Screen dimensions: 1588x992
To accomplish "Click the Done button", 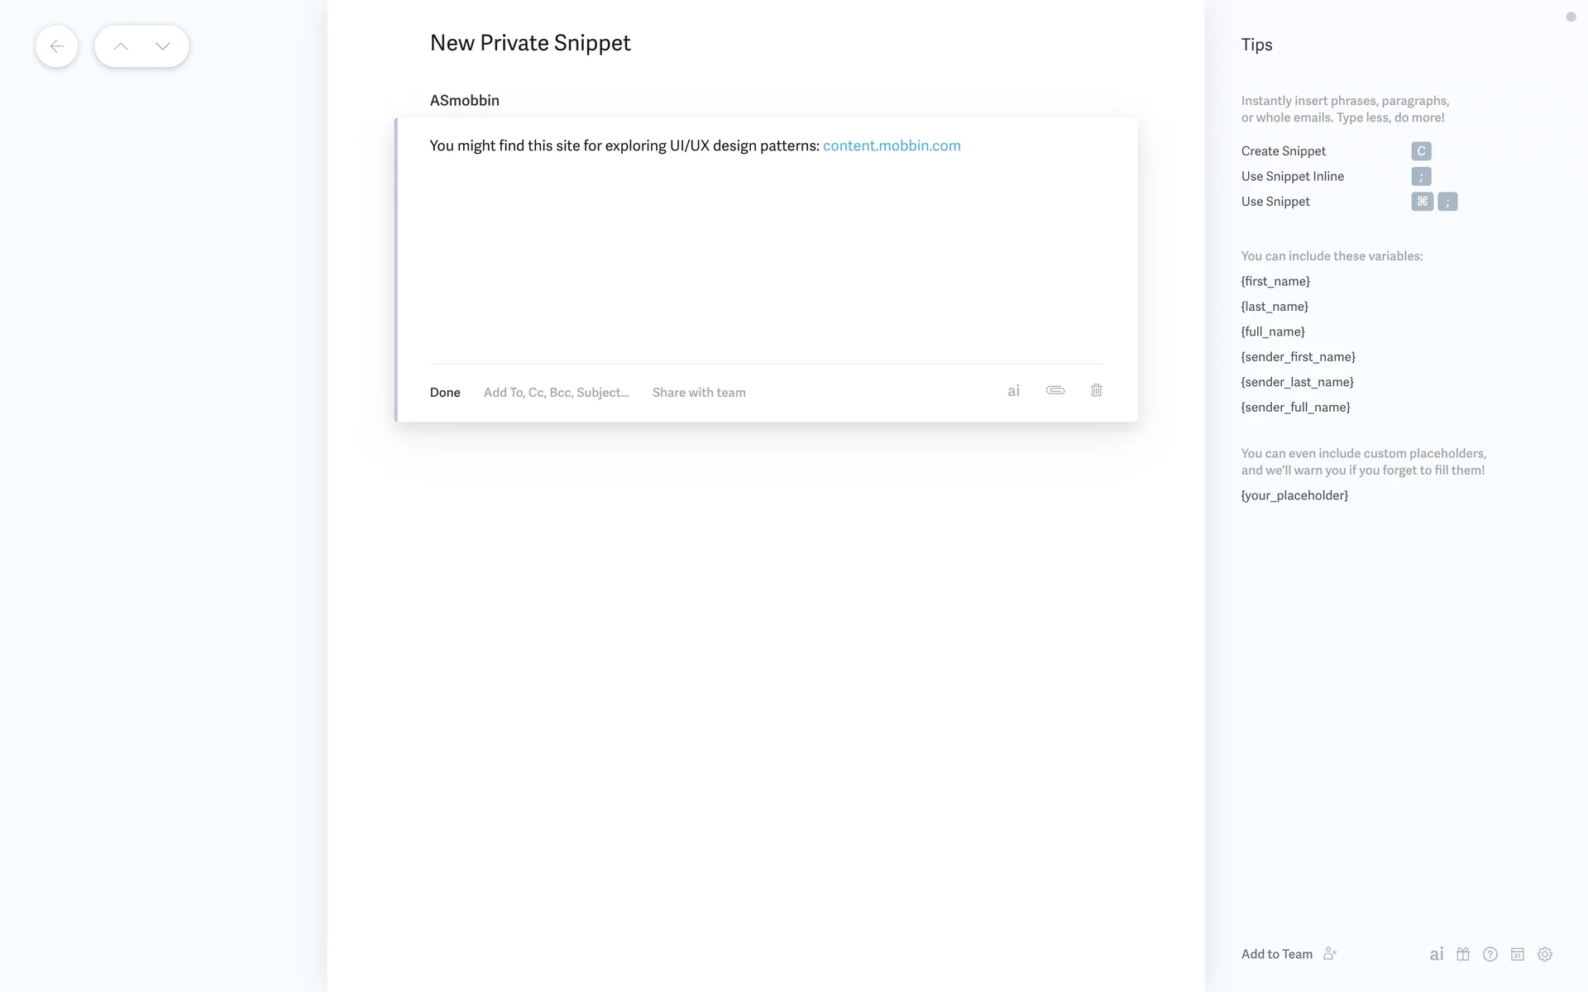I will pyautogui.click(x=445, y=393).
